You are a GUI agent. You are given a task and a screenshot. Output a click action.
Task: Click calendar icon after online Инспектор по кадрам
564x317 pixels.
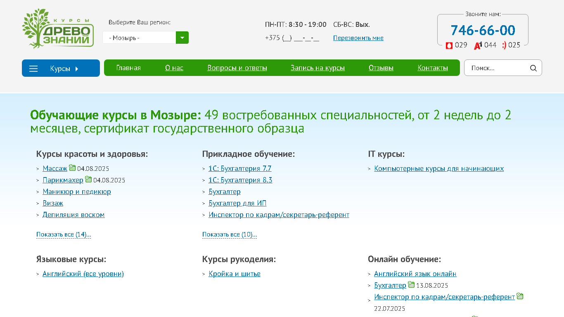pos(520,296)
